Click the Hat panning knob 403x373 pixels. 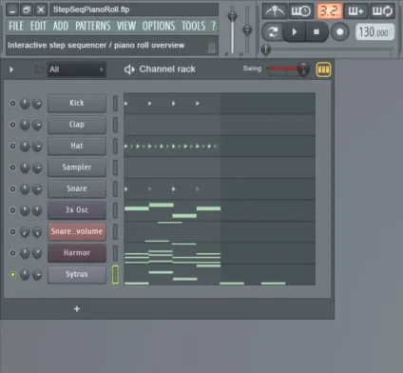25,147
